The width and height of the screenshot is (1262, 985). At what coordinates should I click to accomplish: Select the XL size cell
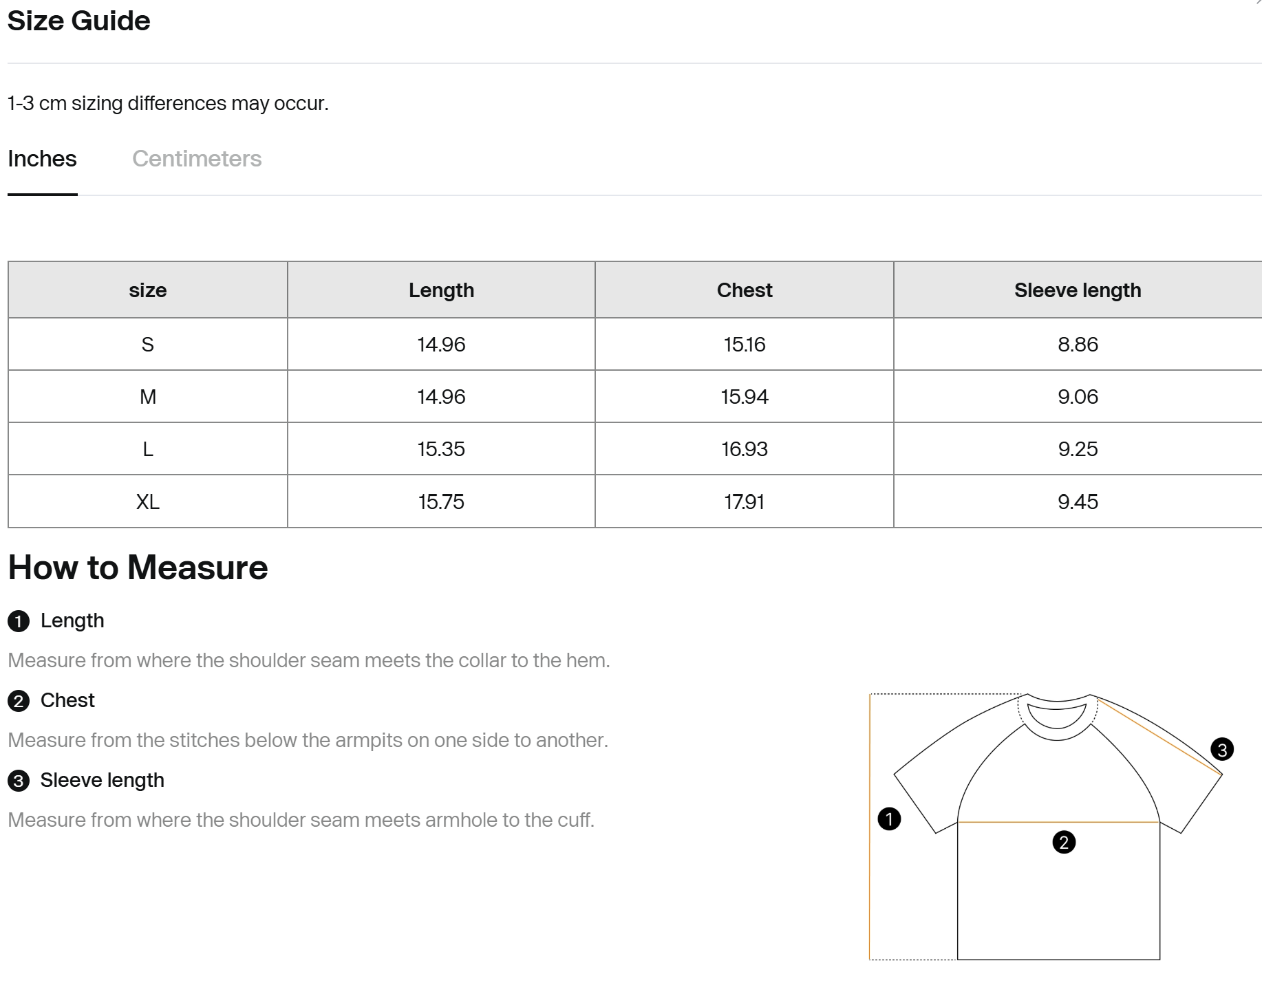(x=148, y=501)
